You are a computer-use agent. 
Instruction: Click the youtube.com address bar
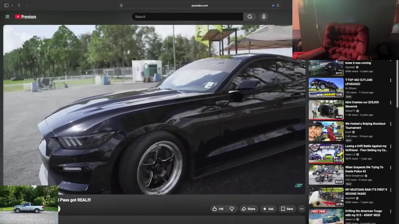pos(199,5)
